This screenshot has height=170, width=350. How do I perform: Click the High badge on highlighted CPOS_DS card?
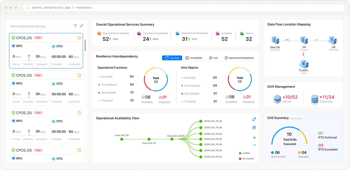pyautogui.click(x=38, y=38)
